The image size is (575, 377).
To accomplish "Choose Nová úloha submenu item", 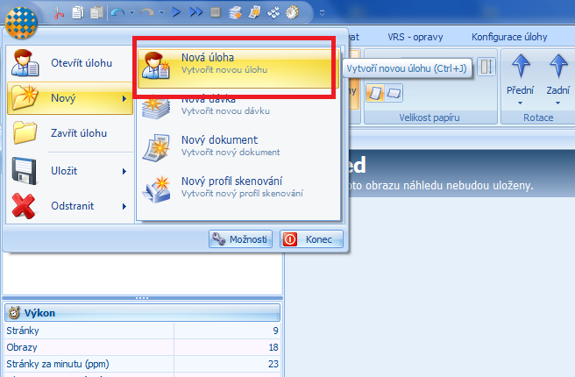I will pyautogui.click(x=238, y=68).
